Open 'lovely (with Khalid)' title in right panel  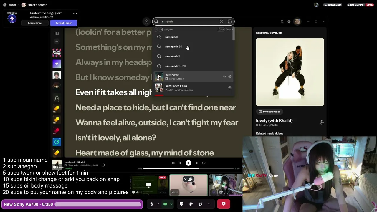274,120
